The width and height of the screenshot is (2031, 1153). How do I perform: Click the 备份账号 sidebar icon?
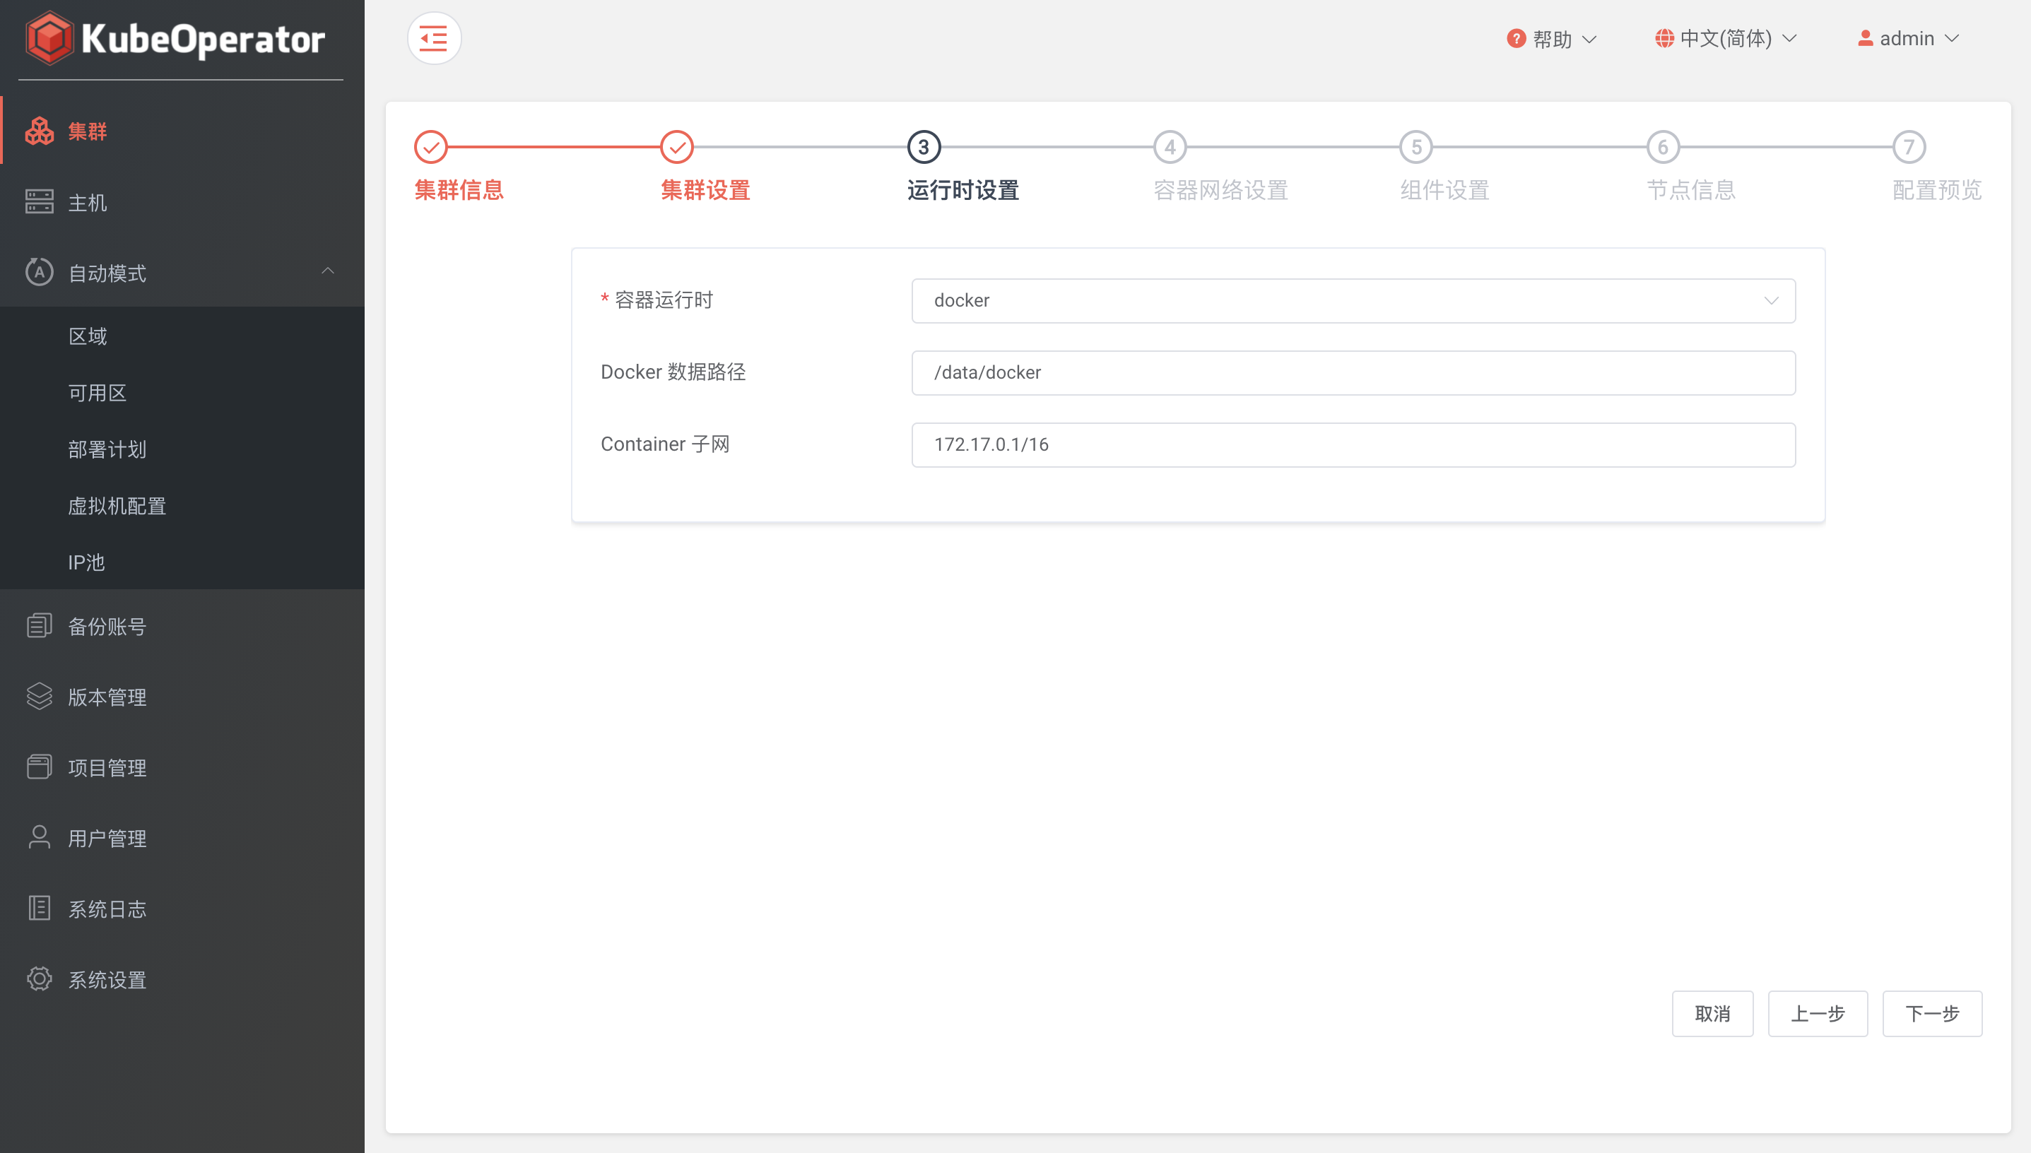(40, 625)
